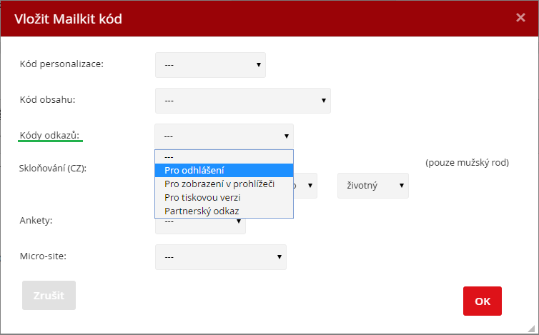Choose 'Pro tiskovou verzi' option
The width and height of the screenshot is (539, 335).
click(224, 198)
